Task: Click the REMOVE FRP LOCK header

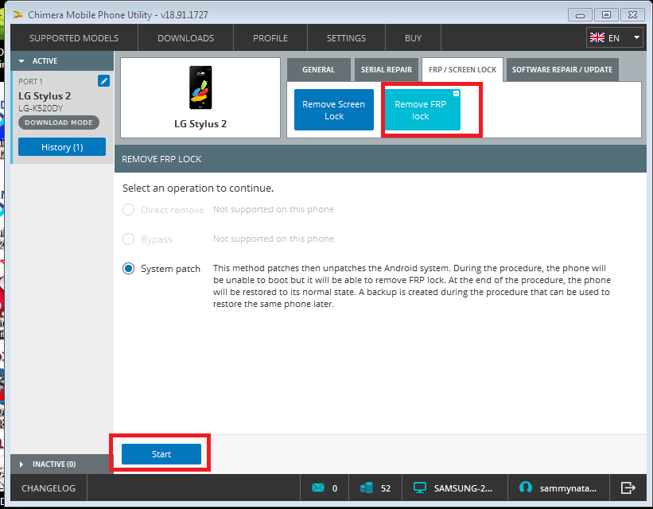Action: click(x=161, y=159)
